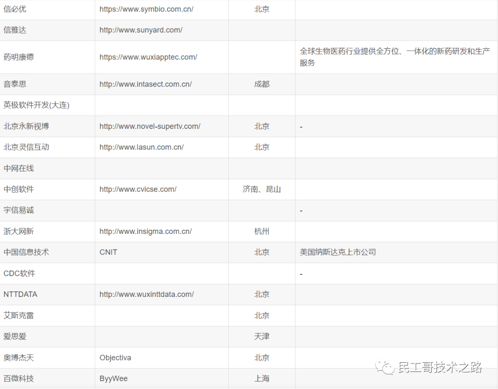Click the 百微科技 company name
This screenshot has height=389, width=498.
18,379
